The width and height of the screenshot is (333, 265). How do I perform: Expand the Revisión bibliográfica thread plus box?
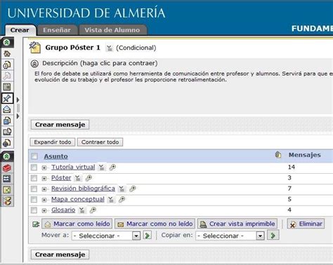click(44, 189)
